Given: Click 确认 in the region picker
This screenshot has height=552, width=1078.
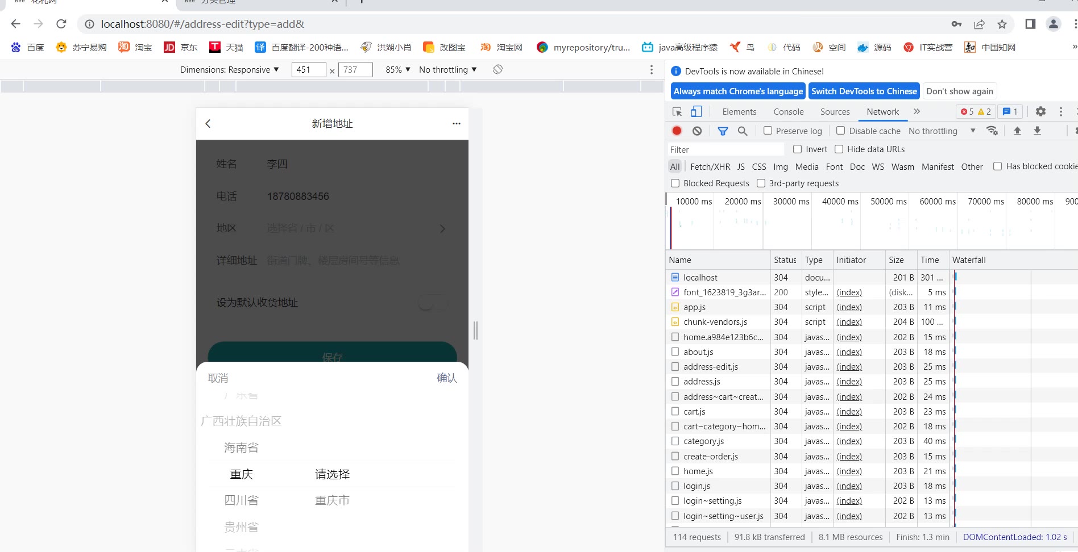Looking at the screenshot, I should (x=446, y=378).
